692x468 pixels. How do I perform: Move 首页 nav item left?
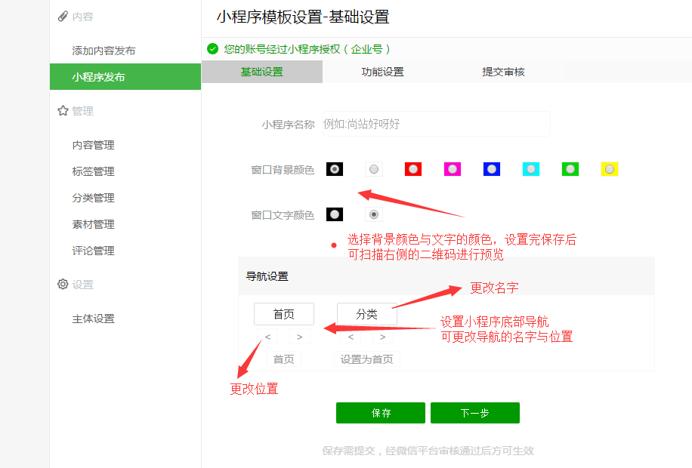point(268,337)
